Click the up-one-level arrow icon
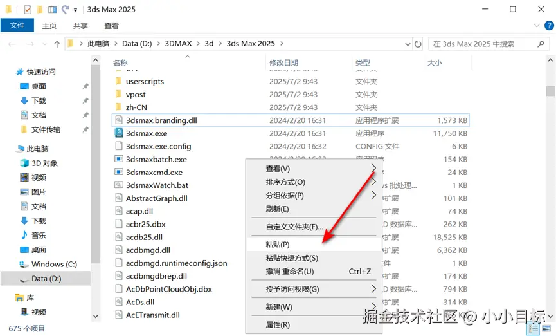 [57, 44]
